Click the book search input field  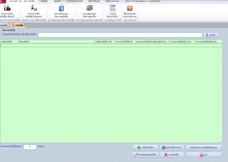(120, 35)
